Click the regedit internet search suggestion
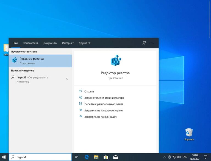Image resolution: width=211 pixels, height=161 pixels. point(40,79)
